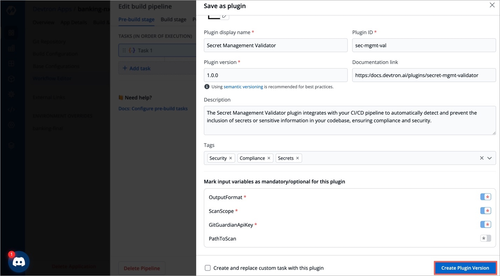This screenshot has height=276, width=500.
Task: Switch to the Build stage tab
Action: (x=173, y=20)
